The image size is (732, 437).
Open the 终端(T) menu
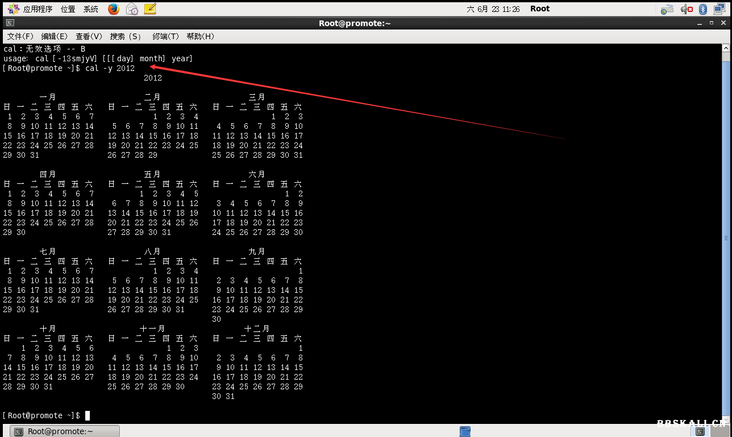point(165,36)
